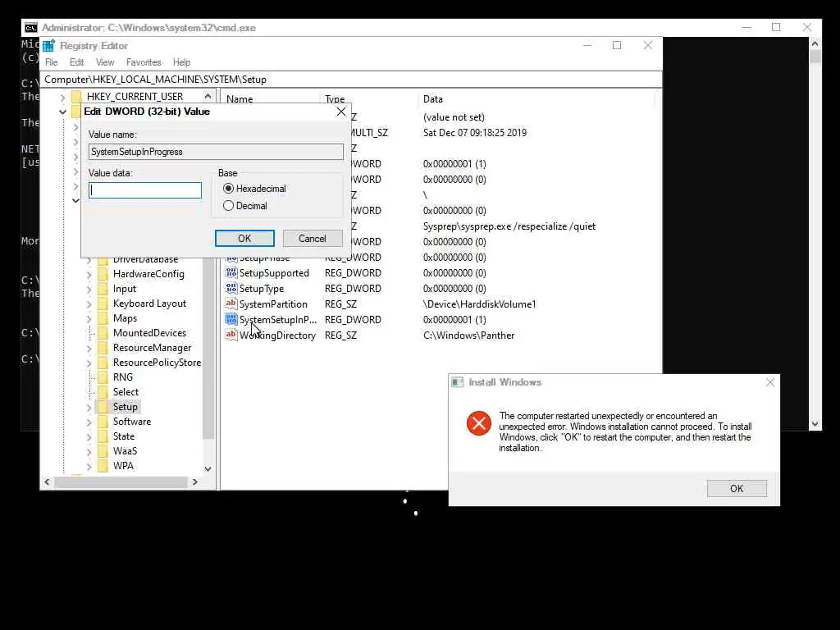The width and height of the screenshot is (840, 630).
Task: Open the Favorites menu
Action: click(144, 62)
